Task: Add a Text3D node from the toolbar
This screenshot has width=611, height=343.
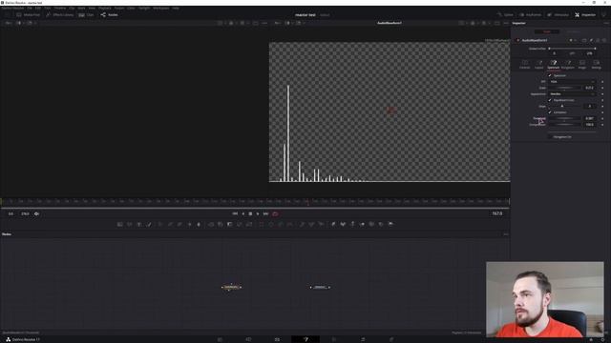Action: click(352, 225)
